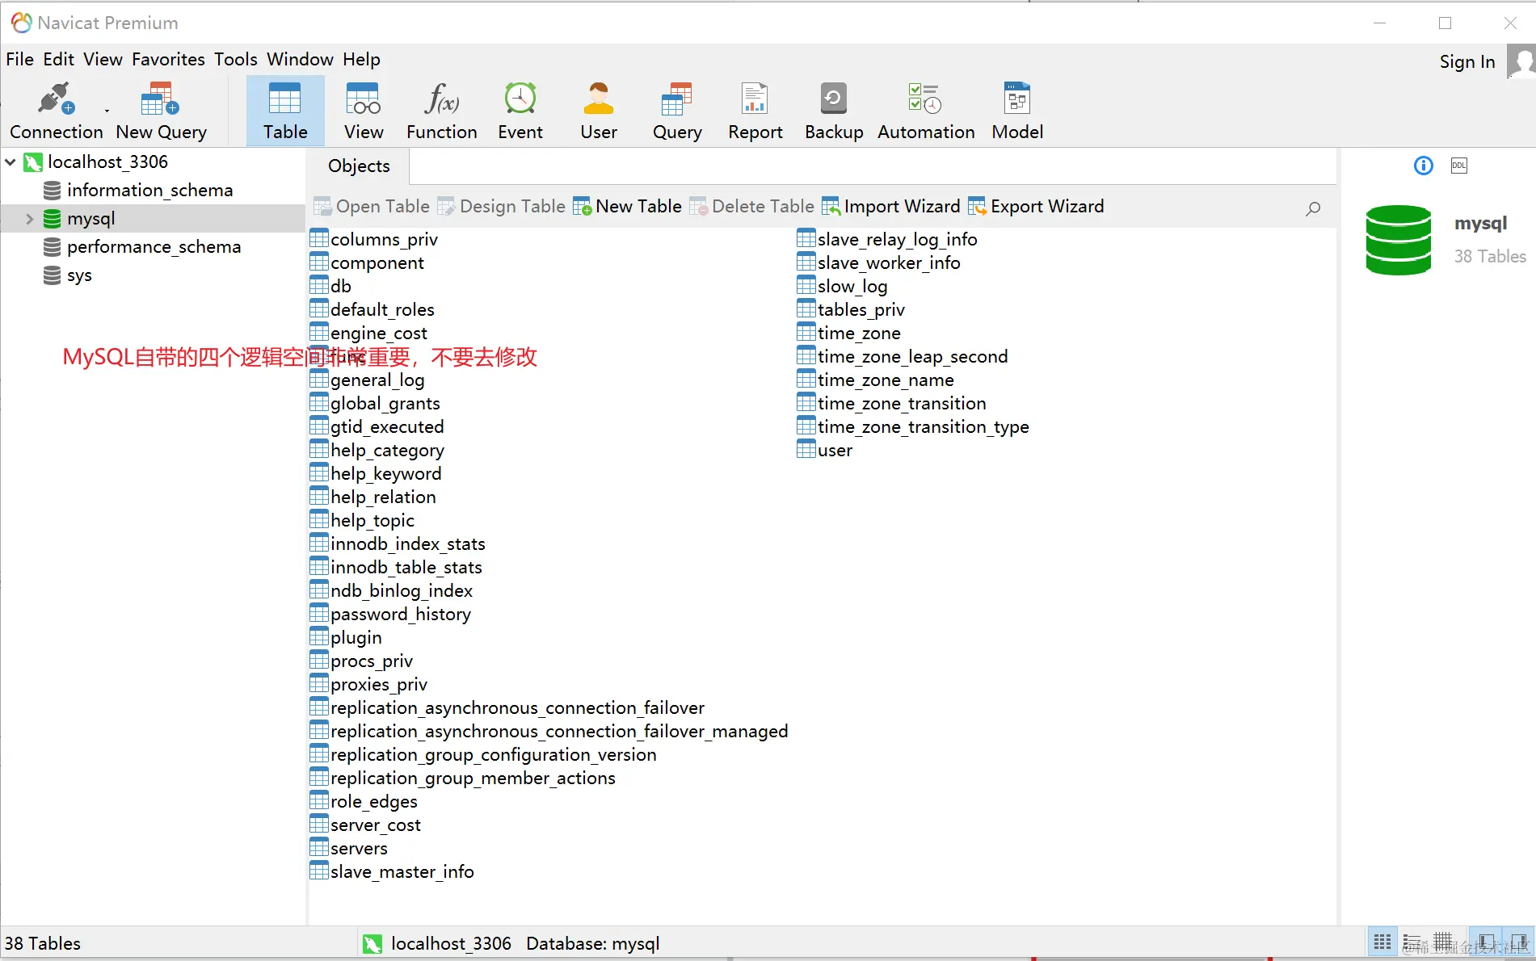Switch to detail grid view in status bar
1536x961 pixels.
click(1442, 942)
